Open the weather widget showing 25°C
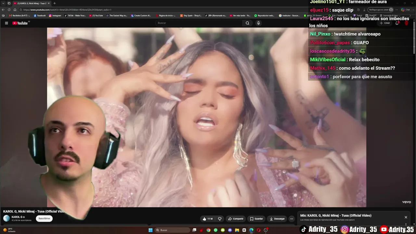416x234 pixels. [9, 230]
